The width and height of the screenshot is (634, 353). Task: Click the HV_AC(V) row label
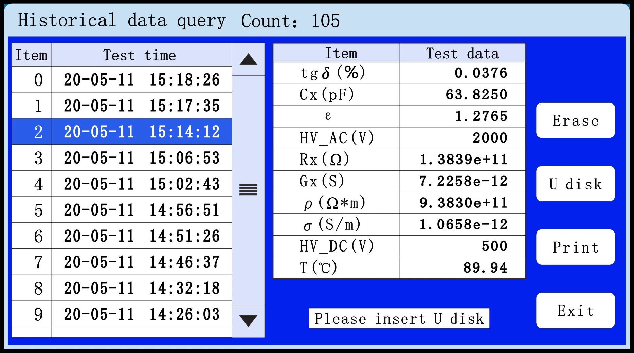coord(336,138)
